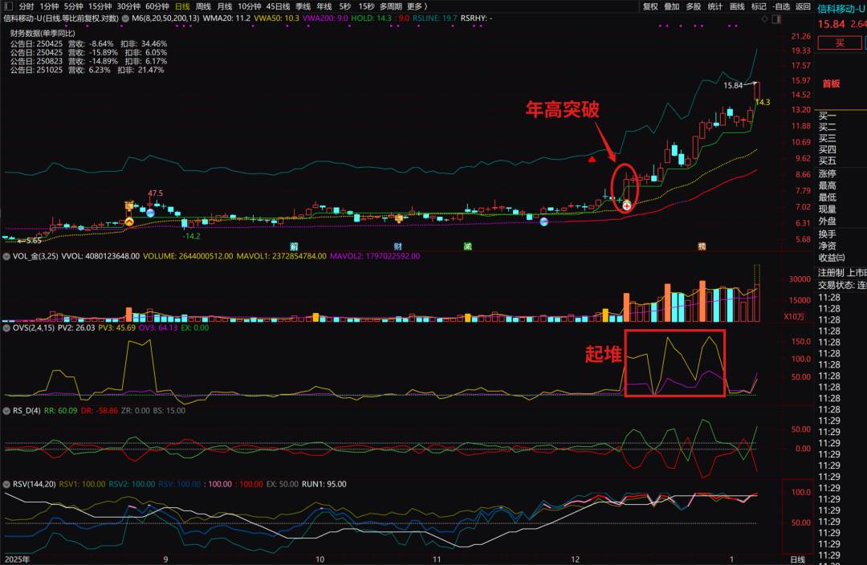Click the 解 event marker on chart
Image resolution: width=867 pixels, height=565 pixels.
[x=294, y=246]
